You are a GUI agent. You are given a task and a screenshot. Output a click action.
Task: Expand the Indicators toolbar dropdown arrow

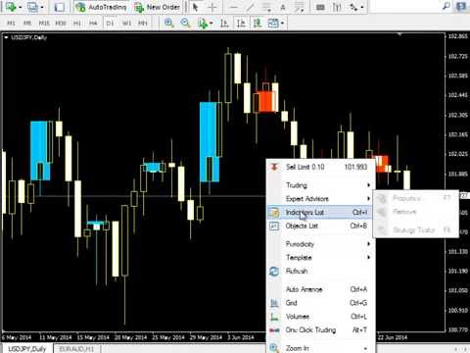(211, 24)
